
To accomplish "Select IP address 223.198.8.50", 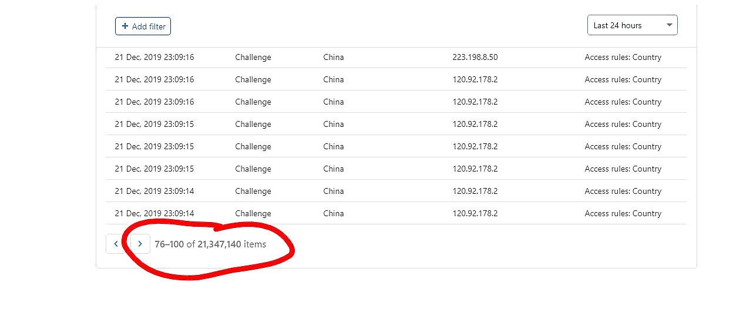I will [x=475, y=58].
